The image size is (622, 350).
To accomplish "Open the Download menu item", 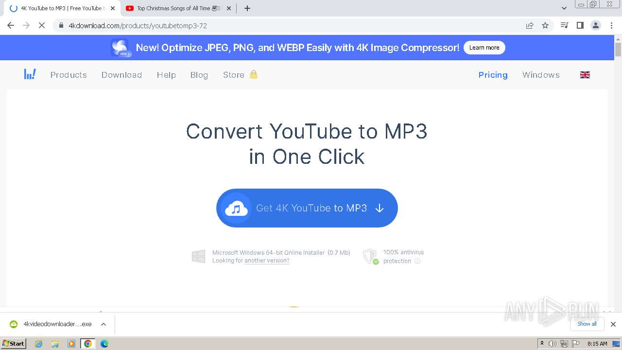I will 121,75.
